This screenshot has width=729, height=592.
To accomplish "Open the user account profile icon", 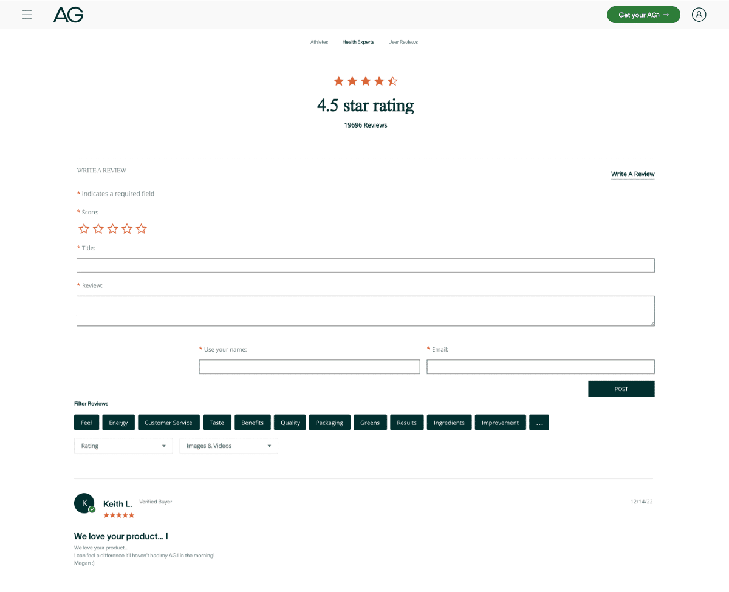I will coord(699,15).
